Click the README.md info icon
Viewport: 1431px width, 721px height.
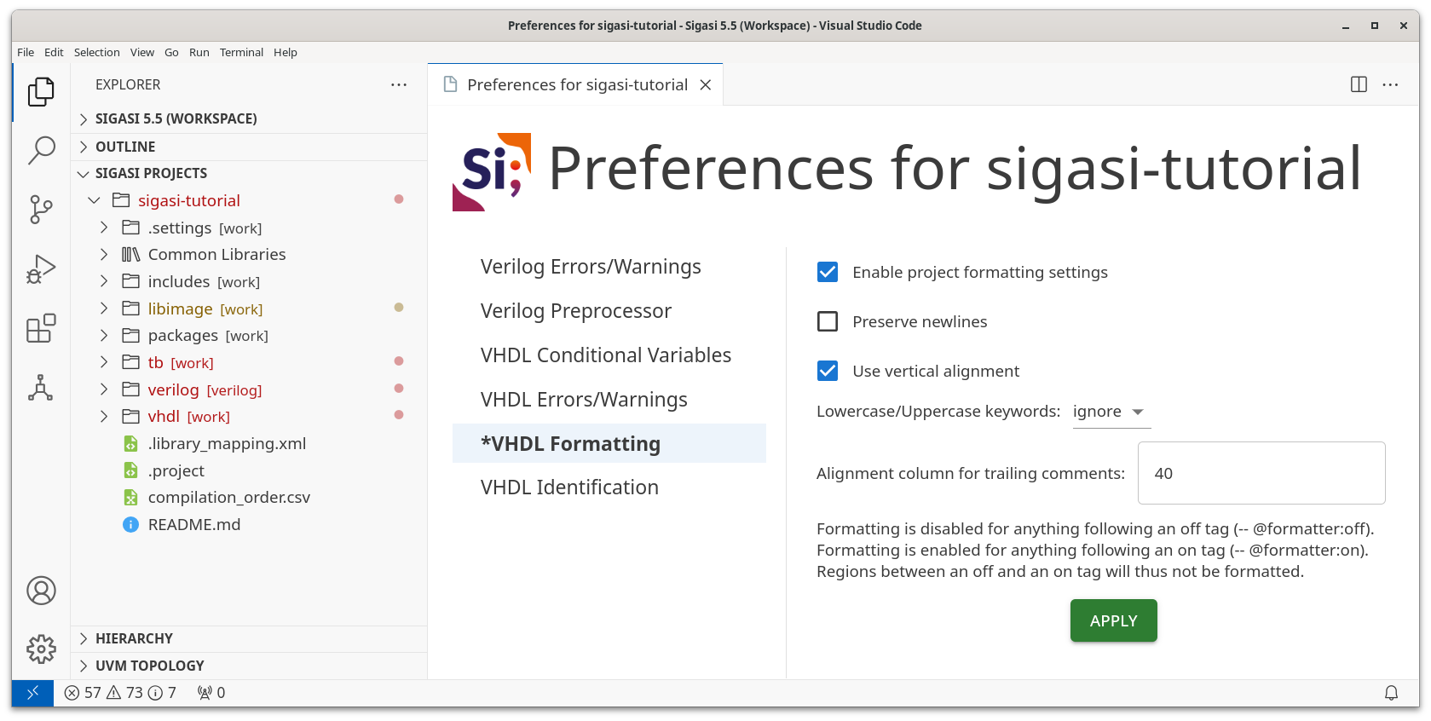pos(130,525)
